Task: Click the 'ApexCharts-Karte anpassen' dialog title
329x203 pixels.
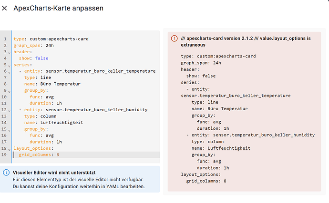Action: (x=58, y=8)
